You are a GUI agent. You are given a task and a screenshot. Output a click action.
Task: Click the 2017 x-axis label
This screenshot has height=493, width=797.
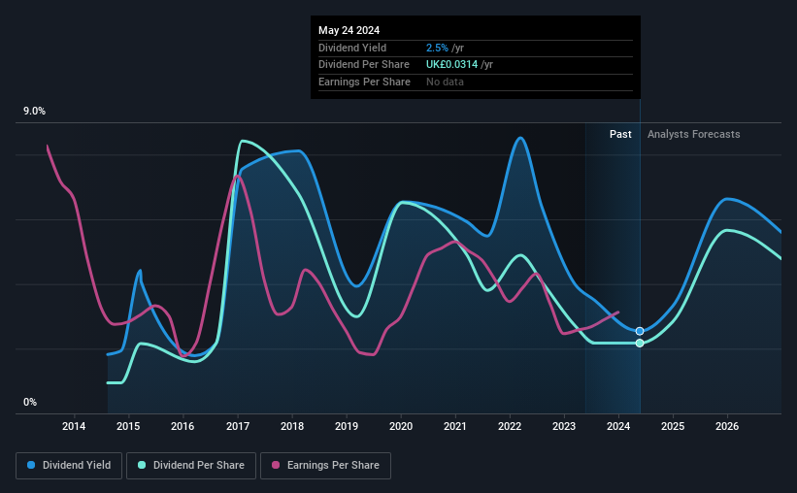pyautogui.click(x=238, y=426)
